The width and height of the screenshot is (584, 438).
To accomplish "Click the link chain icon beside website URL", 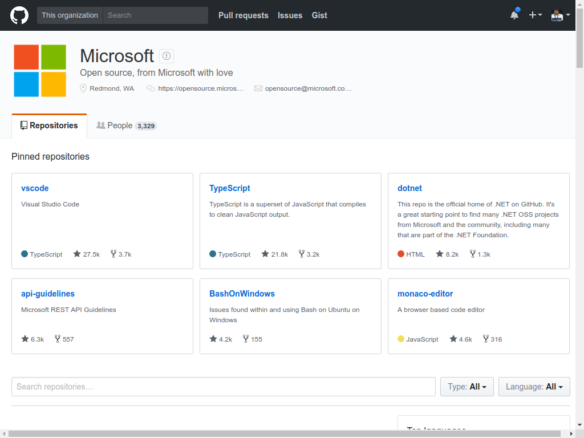I will pyautogui.click(x=151, y=88).
